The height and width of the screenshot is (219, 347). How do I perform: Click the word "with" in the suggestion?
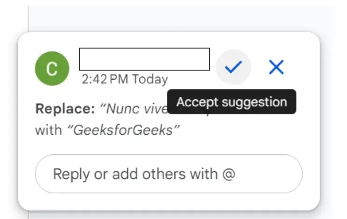point(49,129)
